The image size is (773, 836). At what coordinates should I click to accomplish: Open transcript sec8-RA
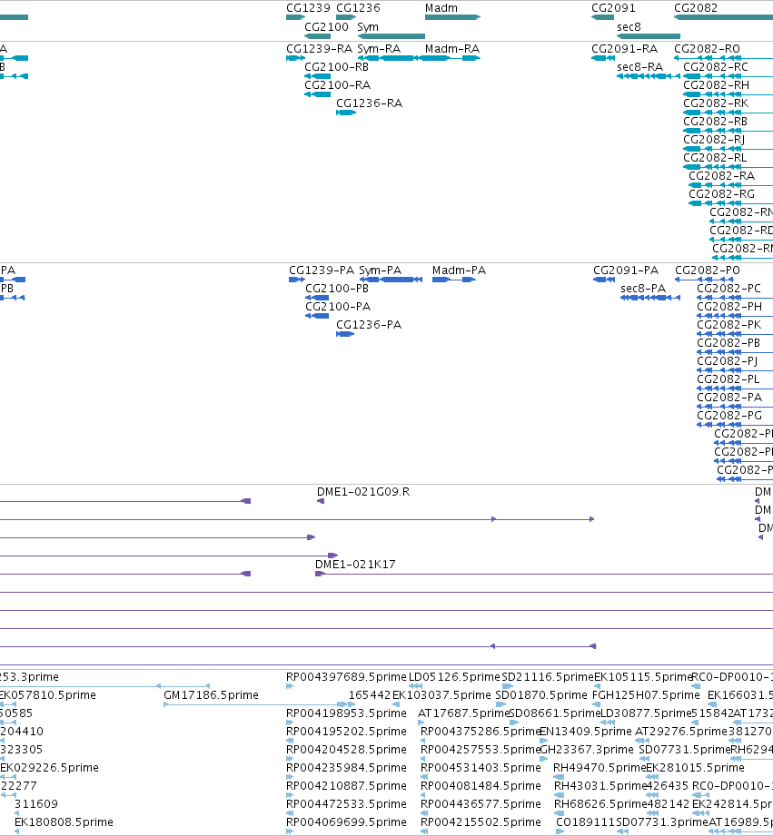649,76
